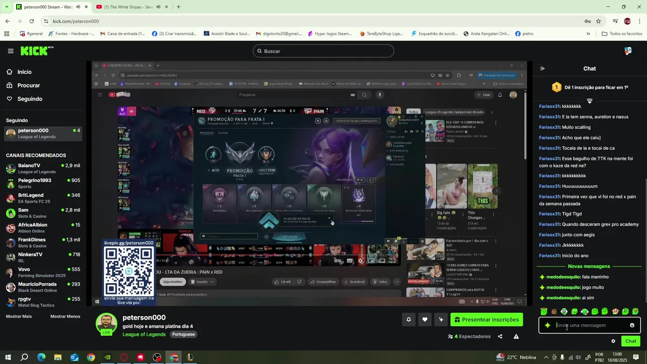Open the MauricioPorrada recommended channel
Image resolution: width=647 pixels, height=364 pixels.
43,287
